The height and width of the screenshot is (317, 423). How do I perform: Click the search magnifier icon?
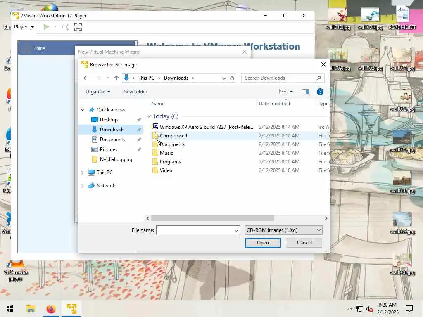coord(318,78)
